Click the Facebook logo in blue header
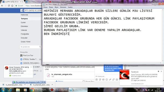This screenshot has width=164, height=92. pos(22,10)
